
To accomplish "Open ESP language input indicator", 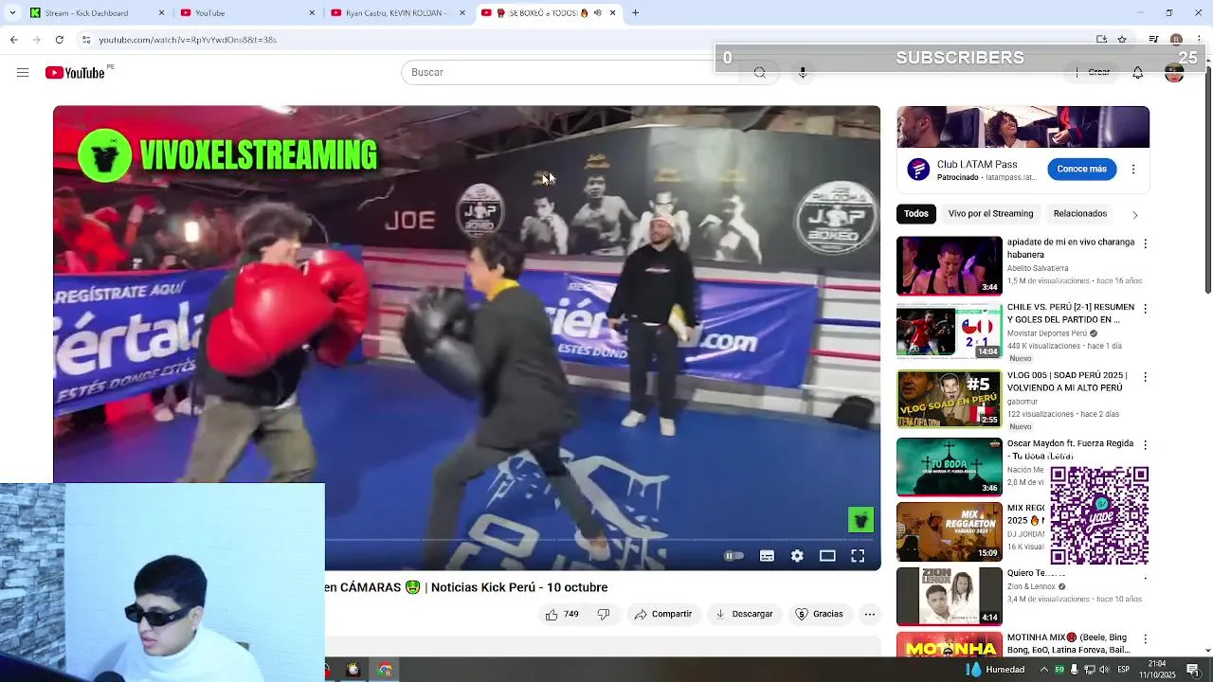I will pos(1123,670).
